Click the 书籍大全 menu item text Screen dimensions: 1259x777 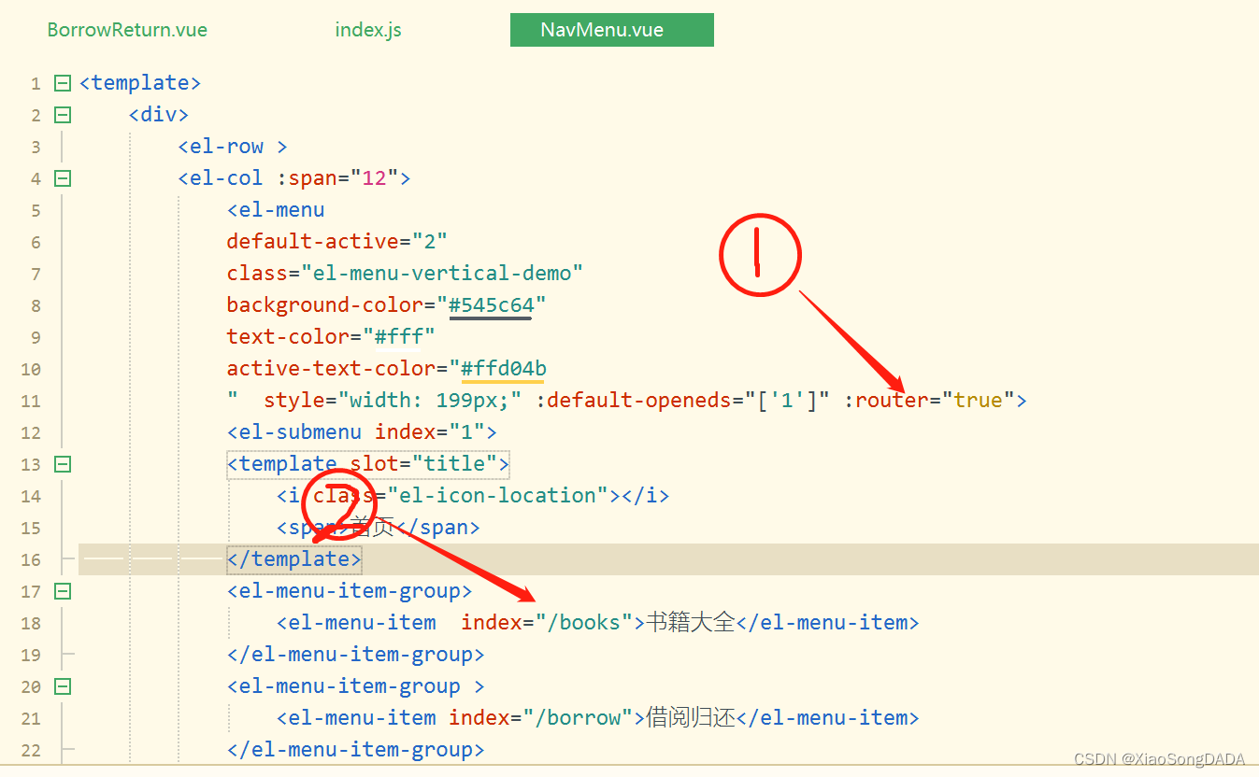(691, 623)
